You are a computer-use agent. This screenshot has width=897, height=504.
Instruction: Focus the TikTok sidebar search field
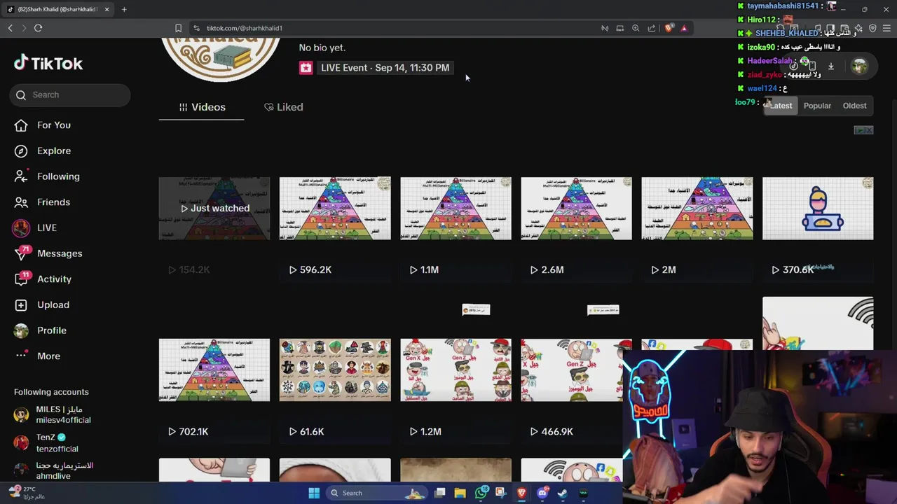click(x=70, y=94)
